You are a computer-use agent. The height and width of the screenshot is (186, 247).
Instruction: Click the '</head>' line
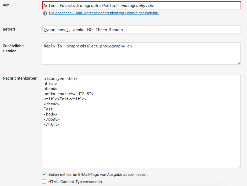coord(52,104)
